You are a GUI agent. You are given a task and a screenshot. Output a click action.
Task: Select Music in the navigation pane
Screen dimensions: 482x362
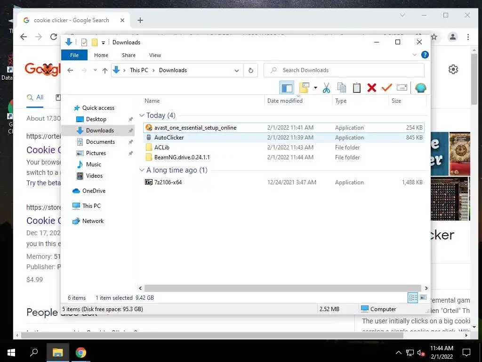[94, 165]
